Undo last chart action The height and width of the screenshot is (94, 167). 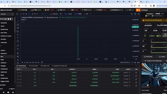[91, 14]
